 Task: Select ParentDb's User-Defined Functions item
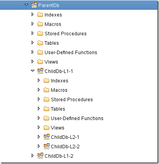[x=71, y=52]
